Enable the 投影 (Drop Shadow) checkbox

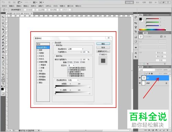pos(38,50)
